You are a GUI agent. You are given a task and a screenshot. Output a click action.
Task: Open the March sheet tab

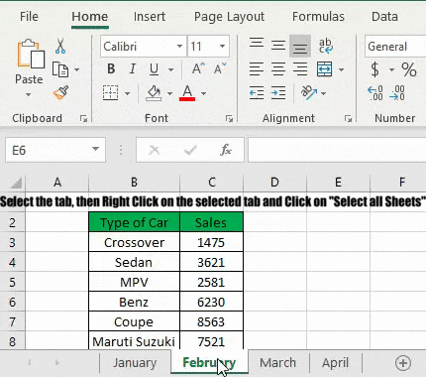click(277, 363)
